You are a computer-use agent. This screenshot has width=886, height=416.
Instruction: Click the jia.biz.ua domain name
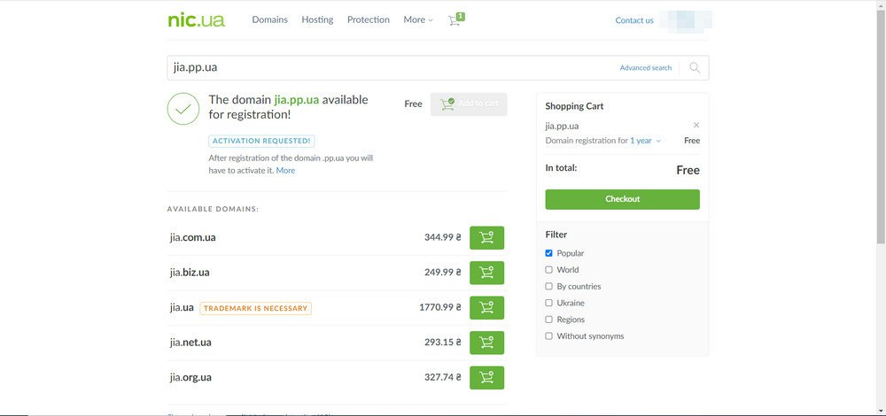pos(190,273)
